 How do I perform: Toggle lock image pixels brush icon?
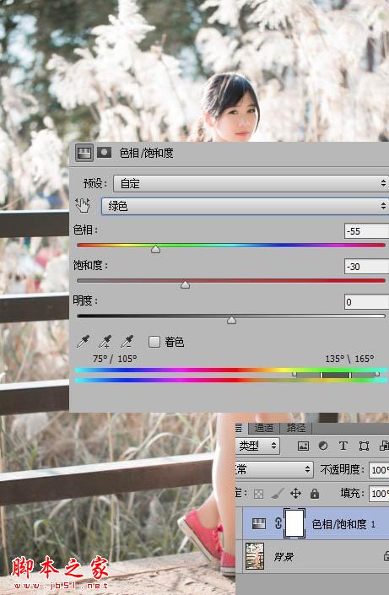(x=278, y=494)
